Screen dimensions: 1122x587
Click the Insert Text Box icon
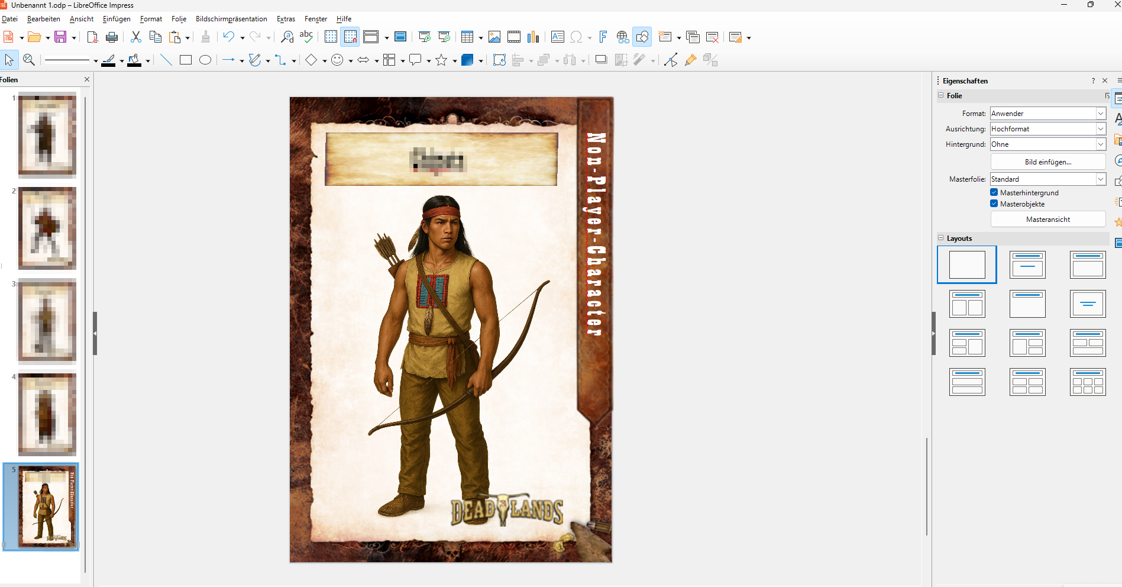pyautogui.click(x=557, y=37)
